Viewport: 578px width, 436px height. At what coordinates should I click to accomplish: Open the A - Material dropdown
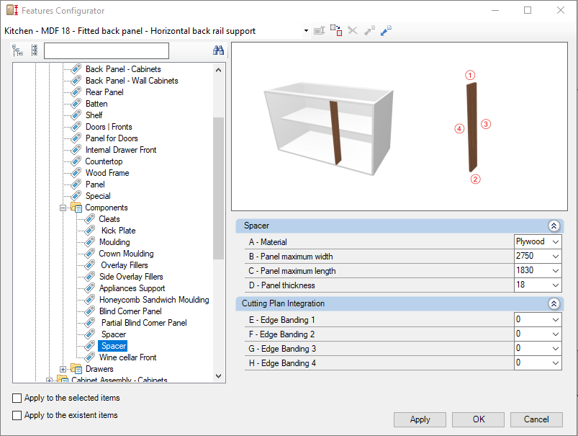[556, 242]
